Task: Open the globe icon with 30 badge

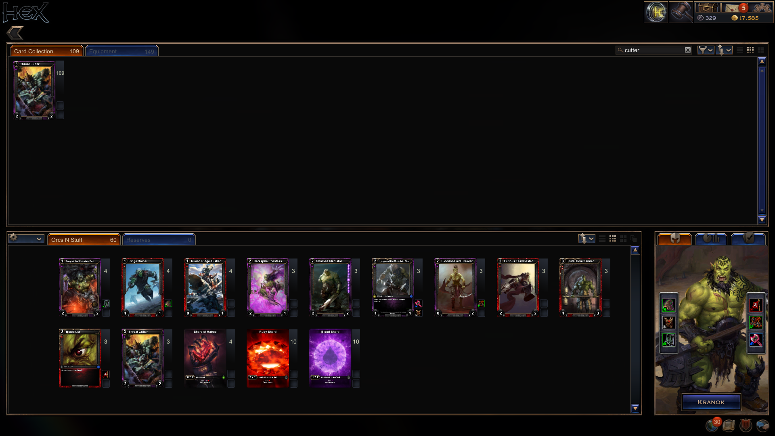Action: [712, 425]
